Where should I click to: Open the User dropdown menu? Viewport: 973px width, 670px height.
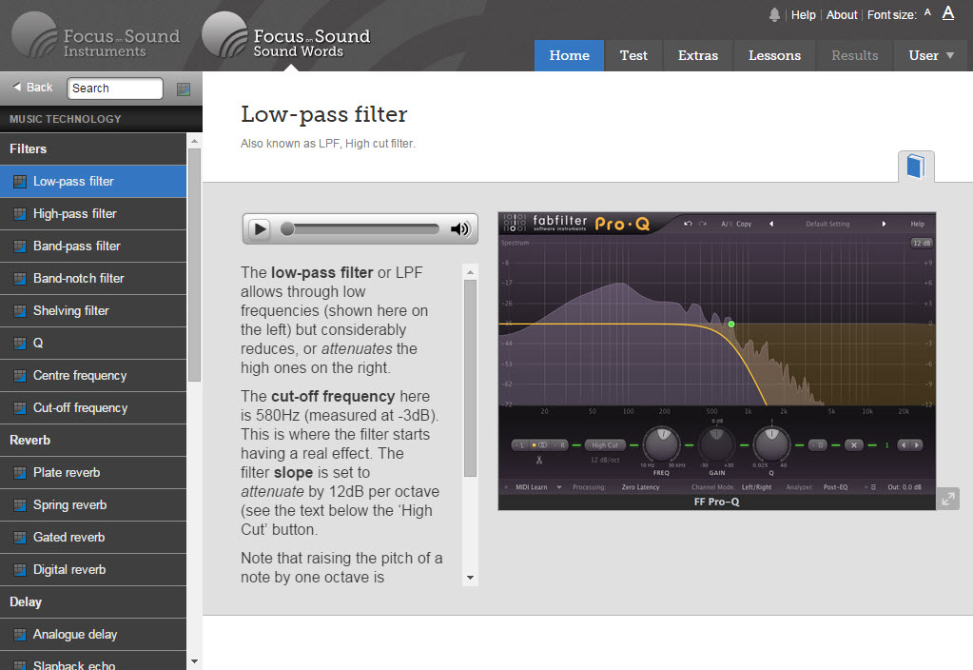pyautogui.click(x=931, y=56)
